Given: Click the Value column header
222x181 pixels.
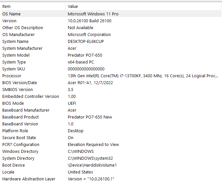Looking at the screenshot, I should point(143,6).
